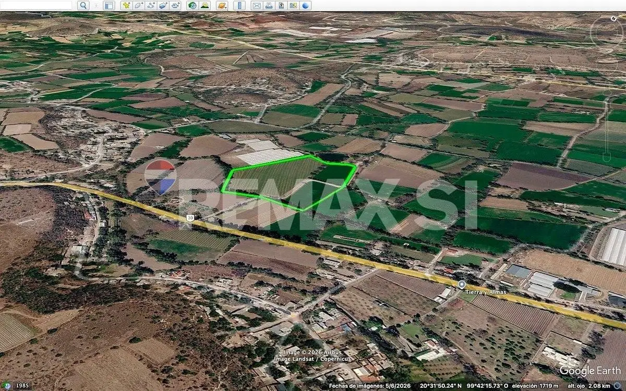Toggle the sunlight across landscape icon
626x391 pixels.
point(204,6)
